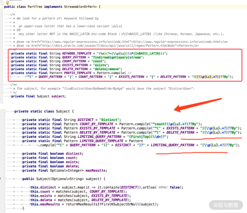The image size is (247, 213).
Task: Click the "(First|Top)(\\d*)?" string literal
Action: coord(147,137)
